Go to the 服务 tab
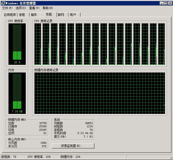The width and height of the screenshot is (173, 160). 34,15
